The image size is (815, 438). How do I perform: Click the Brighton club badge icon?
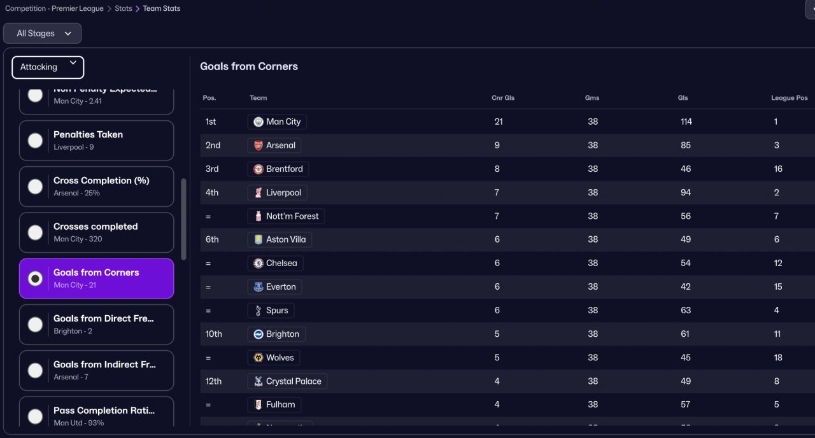(259, 334)
